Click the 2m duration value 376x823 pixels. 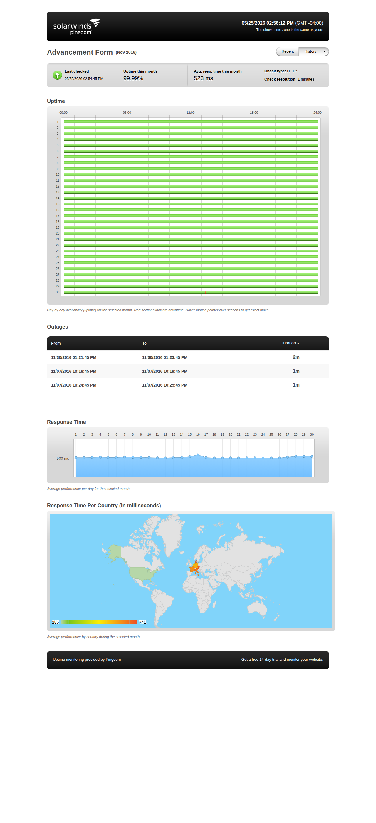(x=296, y=357)
